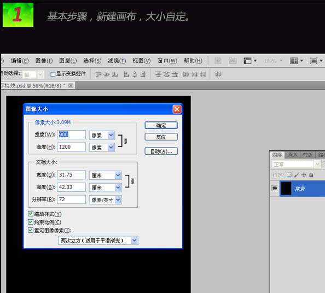Open the 图像(I) menu
This screenshot has height=293, width=325.
tap(44, 61)
